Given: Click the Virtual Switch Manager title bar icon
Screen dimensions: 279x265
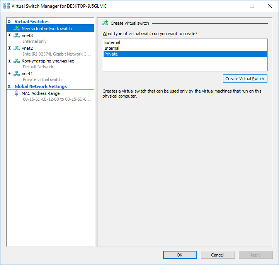Looking at the screenshot, I should coord(7,6).
